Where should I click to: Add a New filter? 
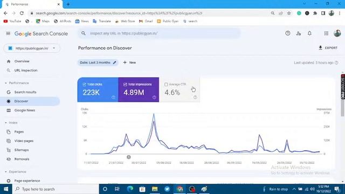pos(129,63)
